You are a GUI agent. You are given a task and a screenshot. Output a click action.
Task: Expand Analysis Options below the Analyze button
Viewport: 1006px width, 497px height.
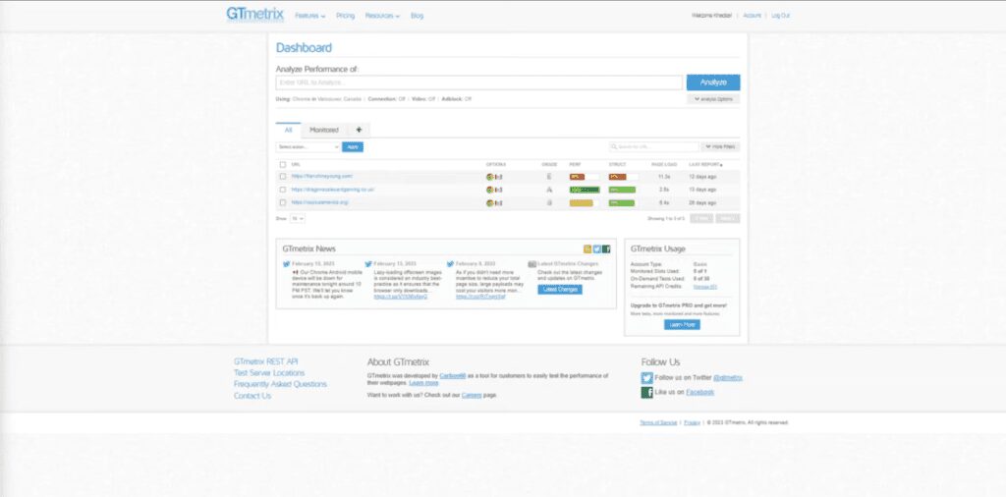point(713,99)
